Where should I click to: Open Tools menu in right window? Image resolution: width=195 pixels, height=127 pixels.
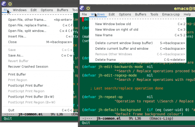click(154, 14)
